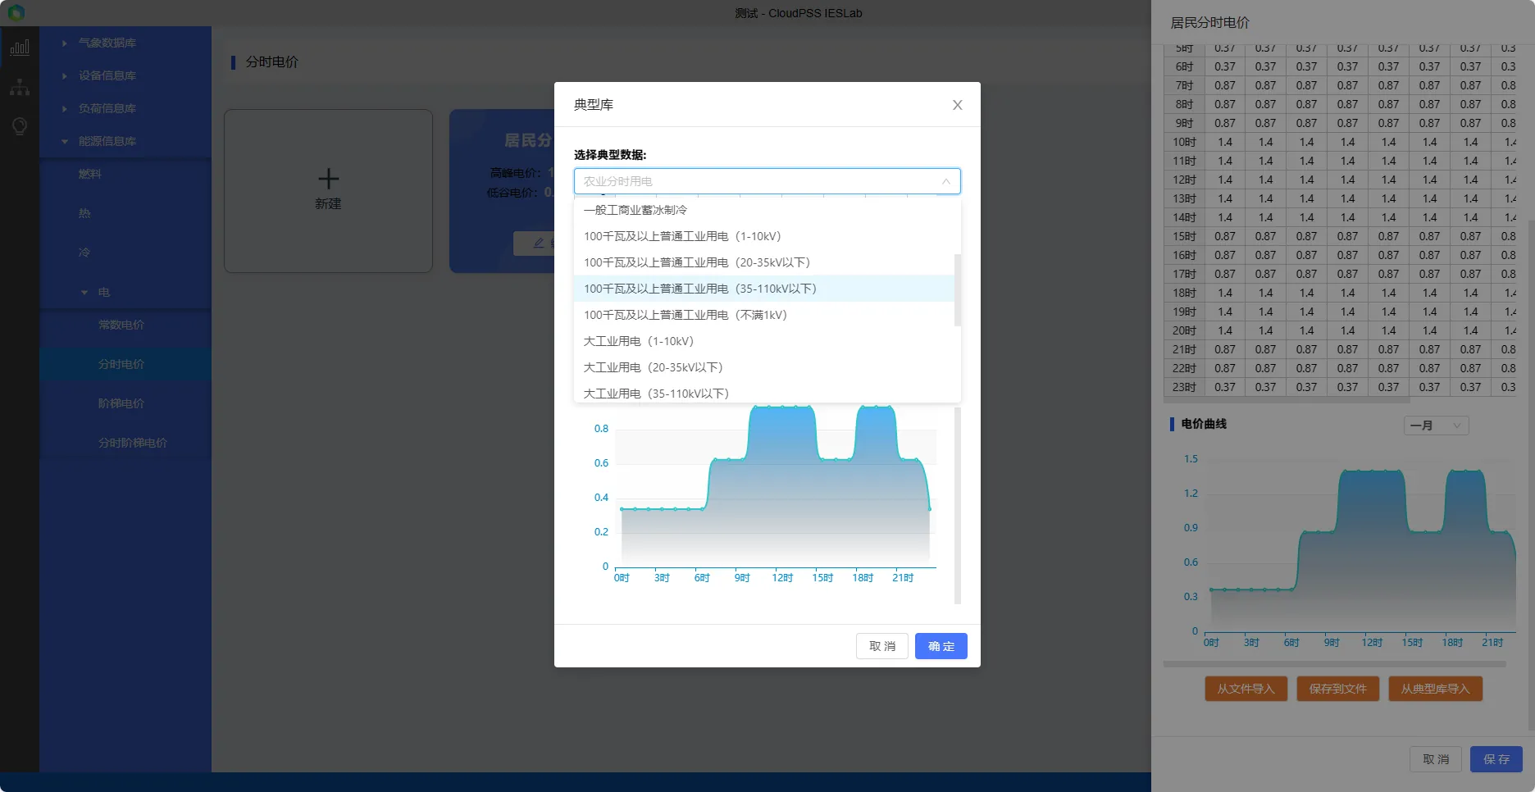Open the bar chart data sidebar icon

(x=20, y=47)
